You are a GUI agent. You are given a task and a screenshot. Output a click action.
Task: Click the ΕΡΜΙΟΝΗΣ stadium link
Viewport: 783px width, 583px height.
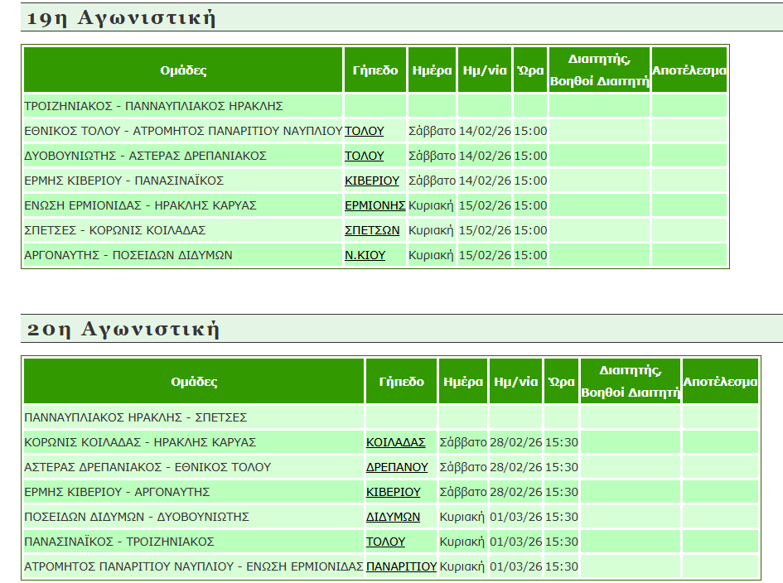375,205
